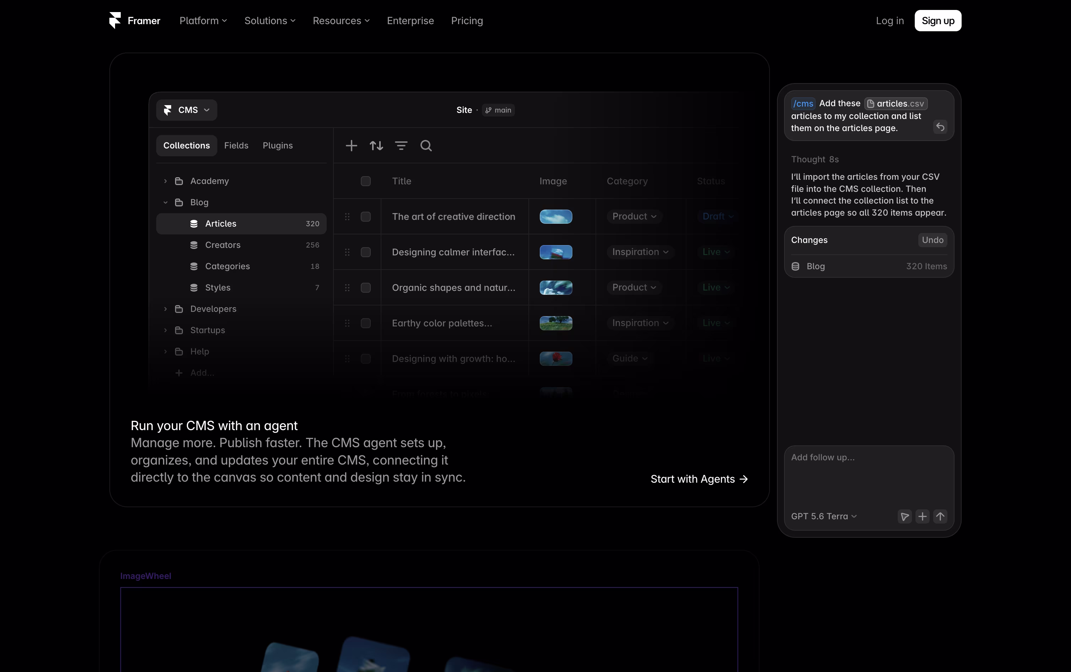Check the box for 'Designing with growth: ho...'
Image resolution: width=1071 pixels, height=672 pixels.
click(x=366, y=359)
